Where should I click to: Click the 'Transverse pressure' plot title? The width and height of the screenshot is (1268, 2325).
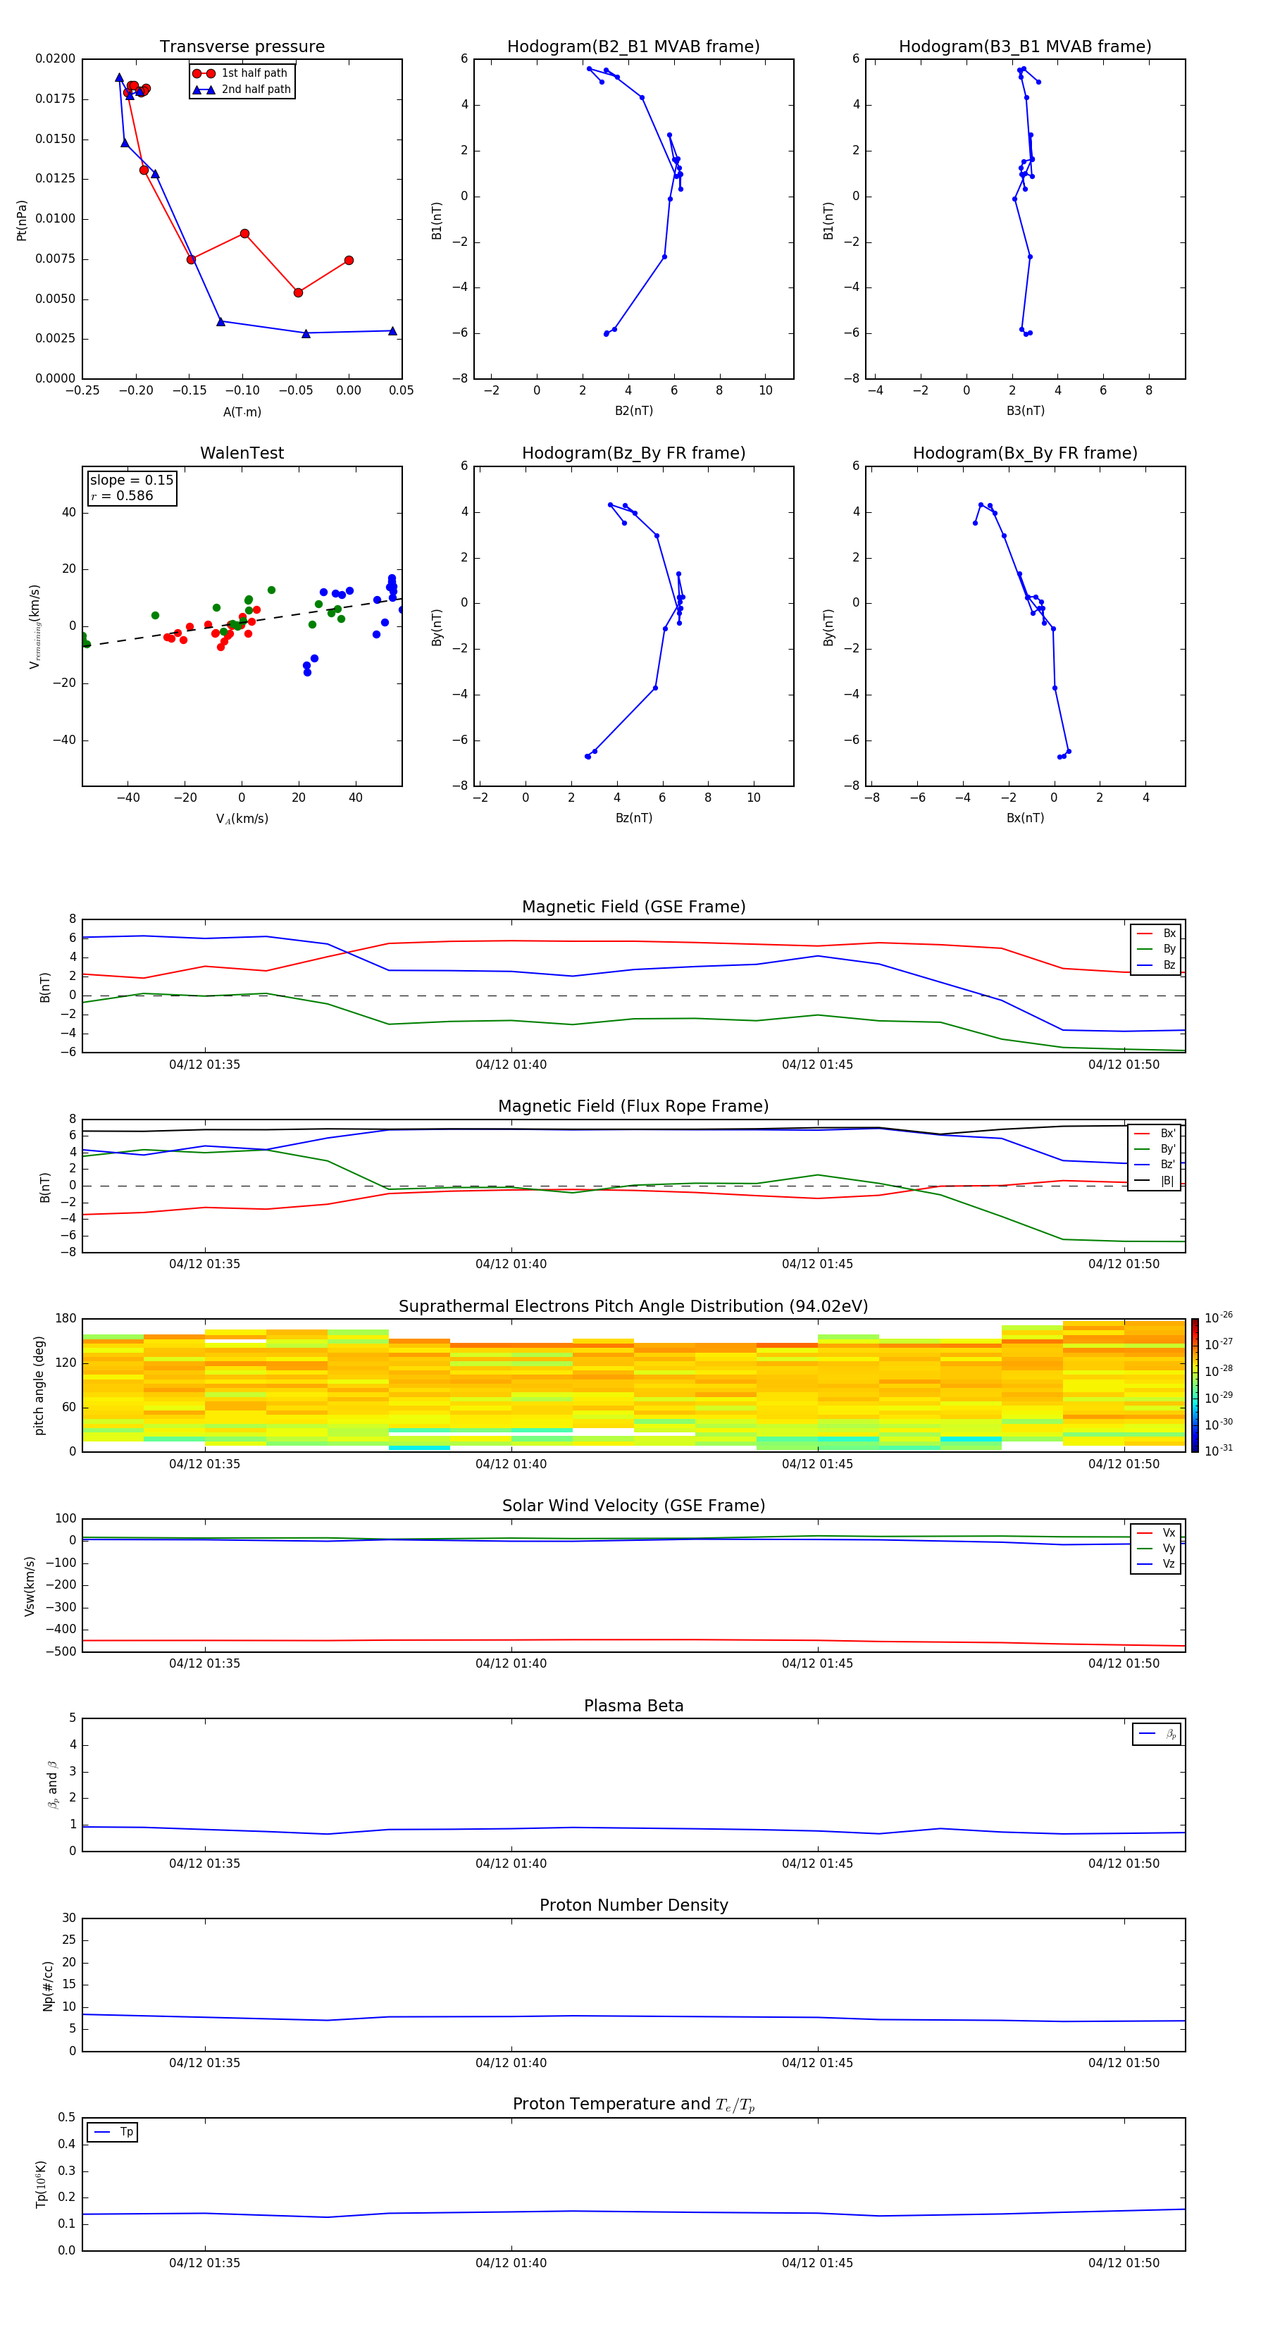[x=242, y=47]
